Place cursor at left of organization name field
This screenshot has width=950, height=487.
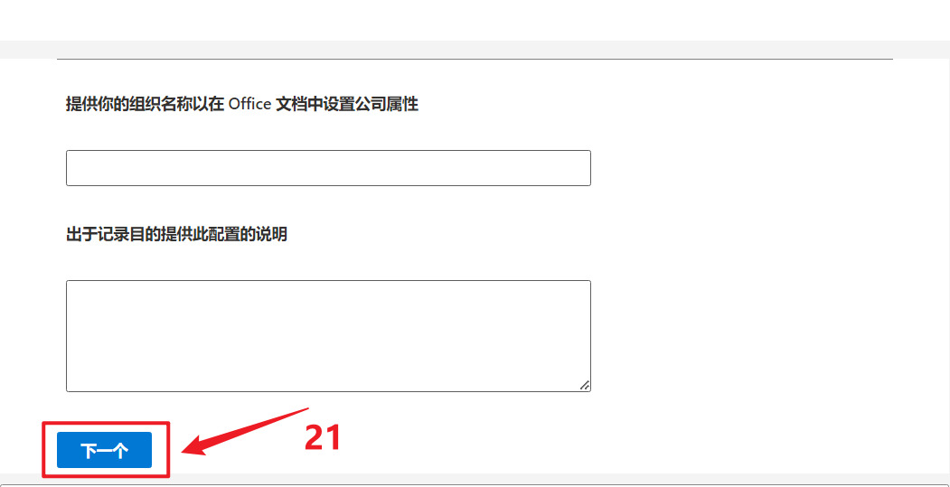(72, 168)
